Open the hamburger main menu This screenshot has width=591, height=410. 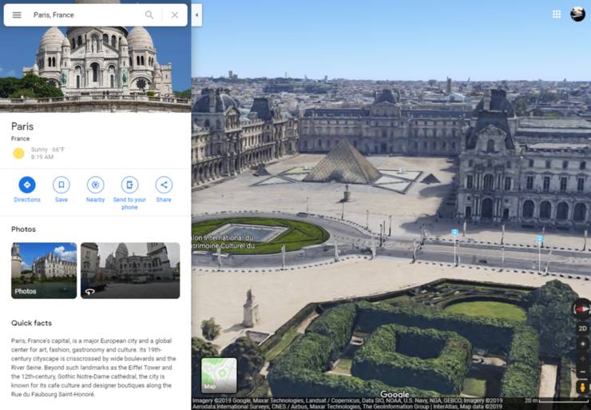[17, 15]
